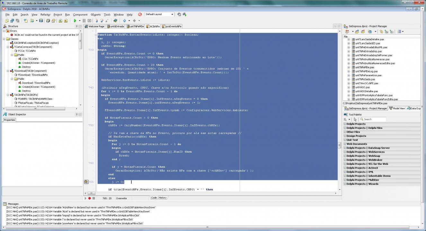The width and height of the screenshot is (426, 231).
Task: Pin the Structure panel
Action: pyautogui.click(x=76, y=26)
